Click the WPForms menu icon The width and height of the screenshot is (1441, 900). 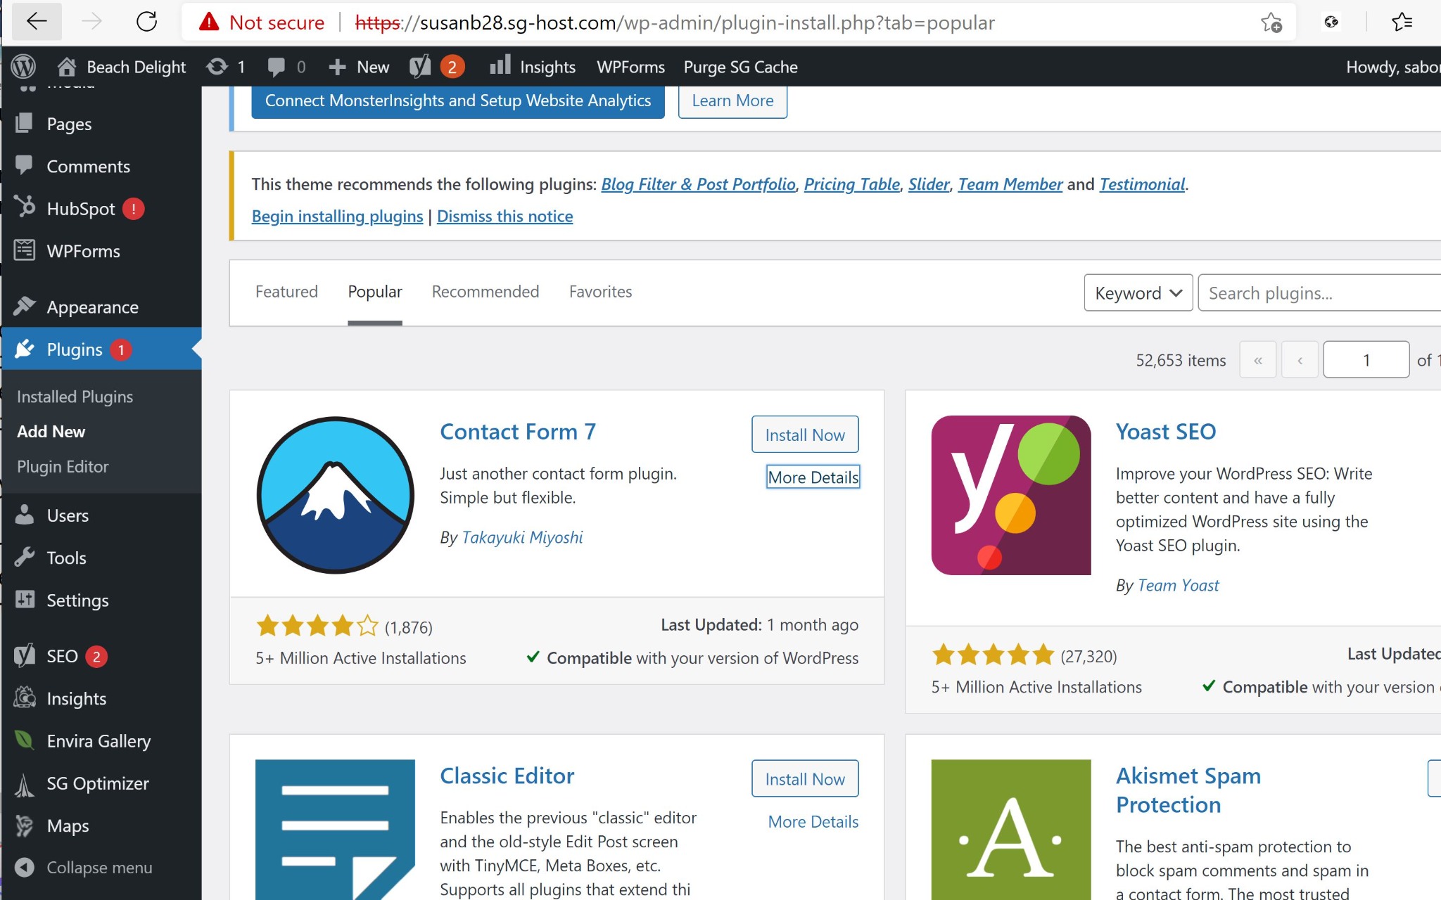tap(26, 250)
